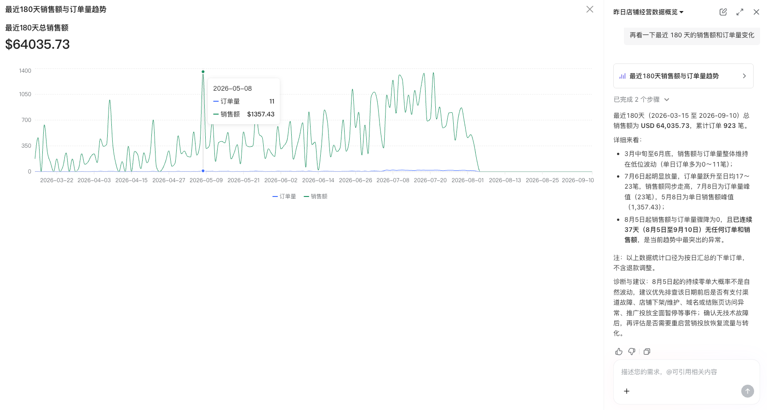Expand the 已完成 2 个步骤 section

(641, 99)
